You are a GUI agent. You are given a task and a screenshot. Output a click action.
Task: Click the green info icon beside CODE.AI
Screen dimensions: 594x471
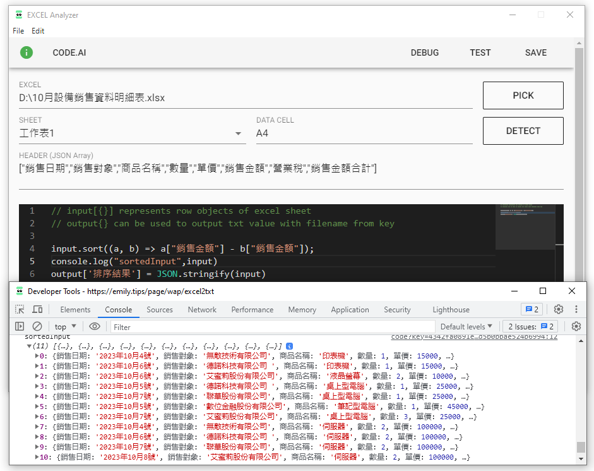pos(27,52)
